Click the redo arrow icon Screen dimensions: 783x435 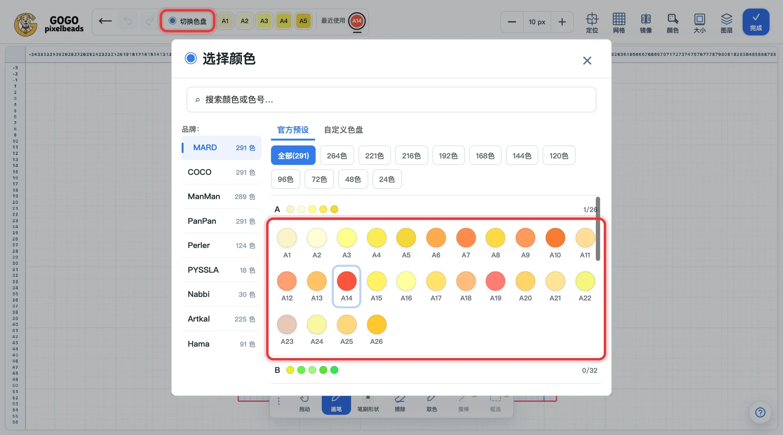149,21
